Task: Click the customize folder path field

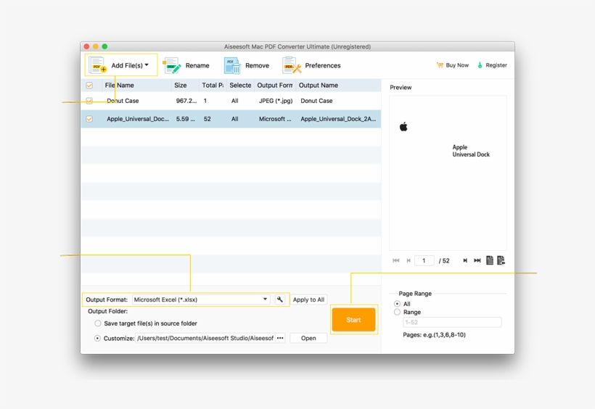Action: [205, 338]
